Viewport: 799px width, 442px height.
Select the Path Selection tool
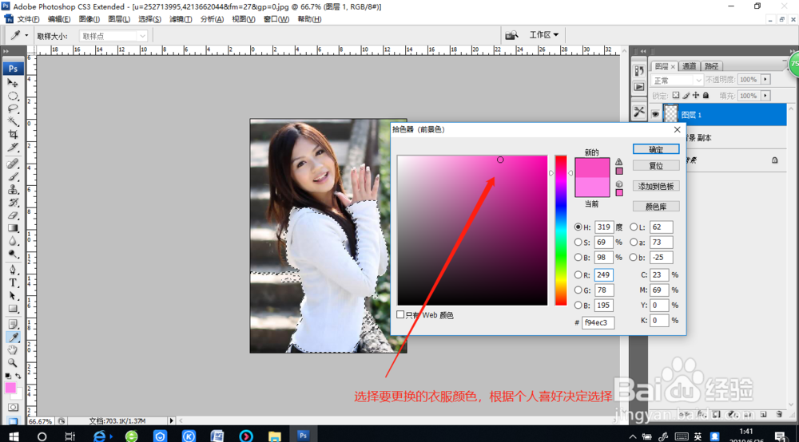pos(13,295)
